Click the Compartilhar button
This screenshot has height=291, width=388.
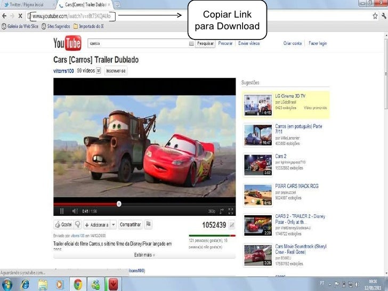[x=130, y=225]
